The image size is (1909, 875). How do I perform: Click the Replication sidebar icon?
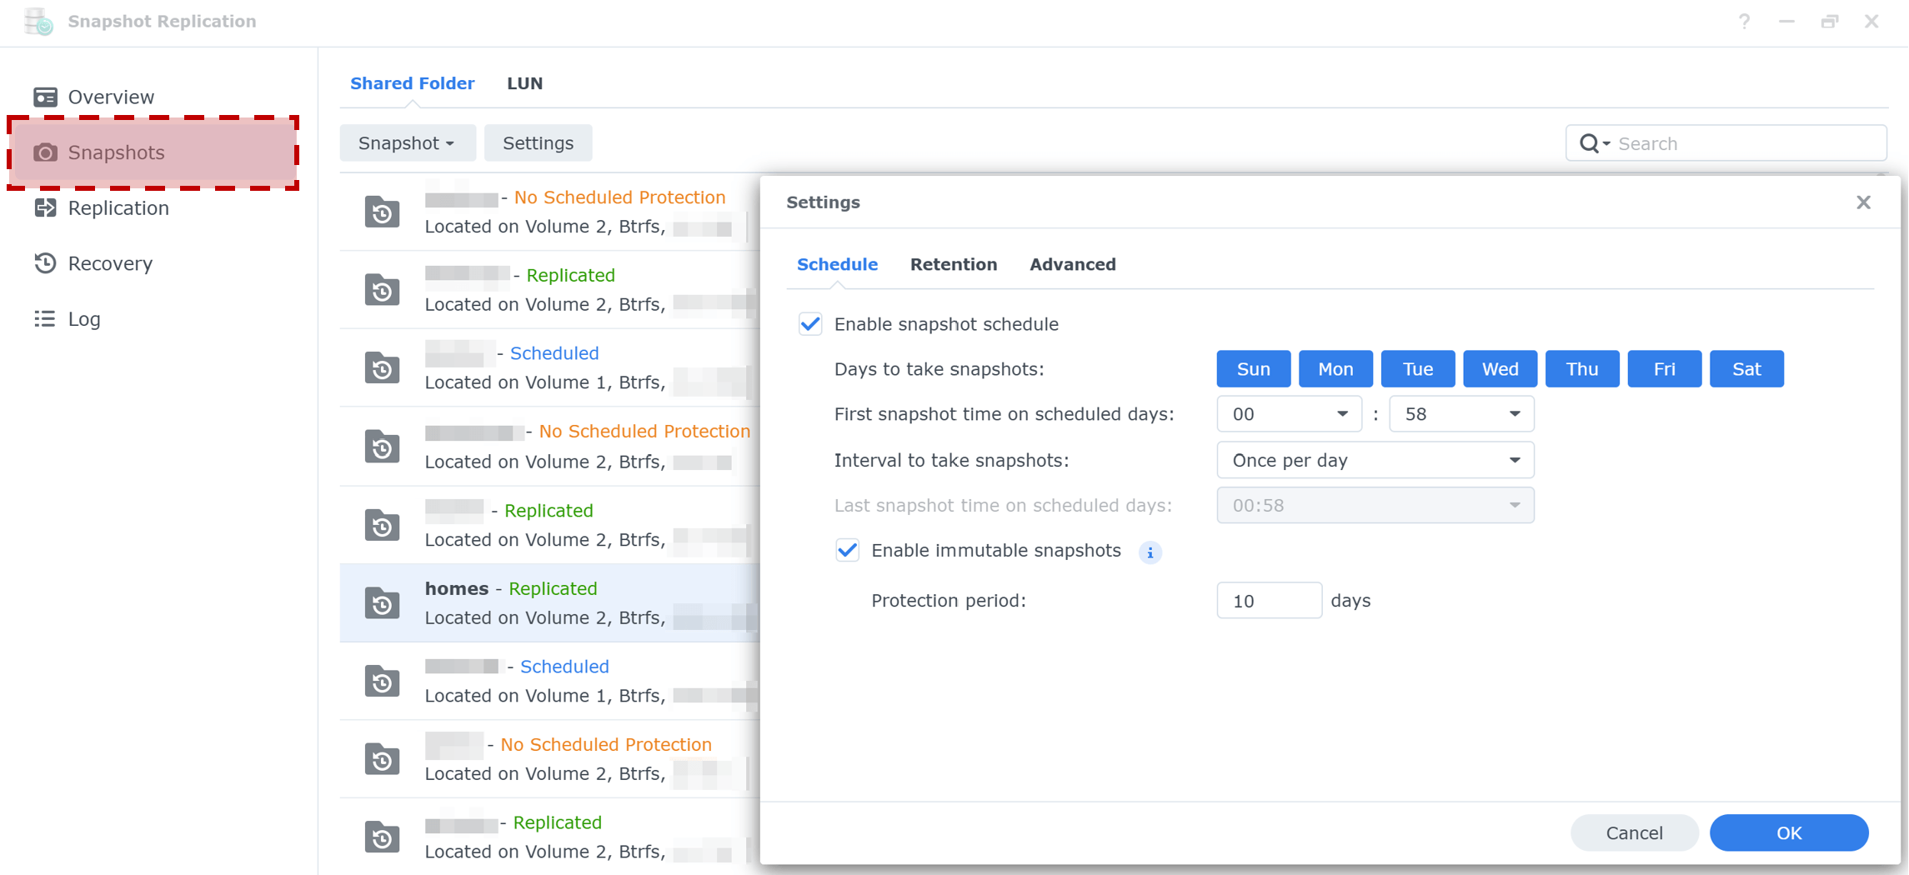[45, 207]
